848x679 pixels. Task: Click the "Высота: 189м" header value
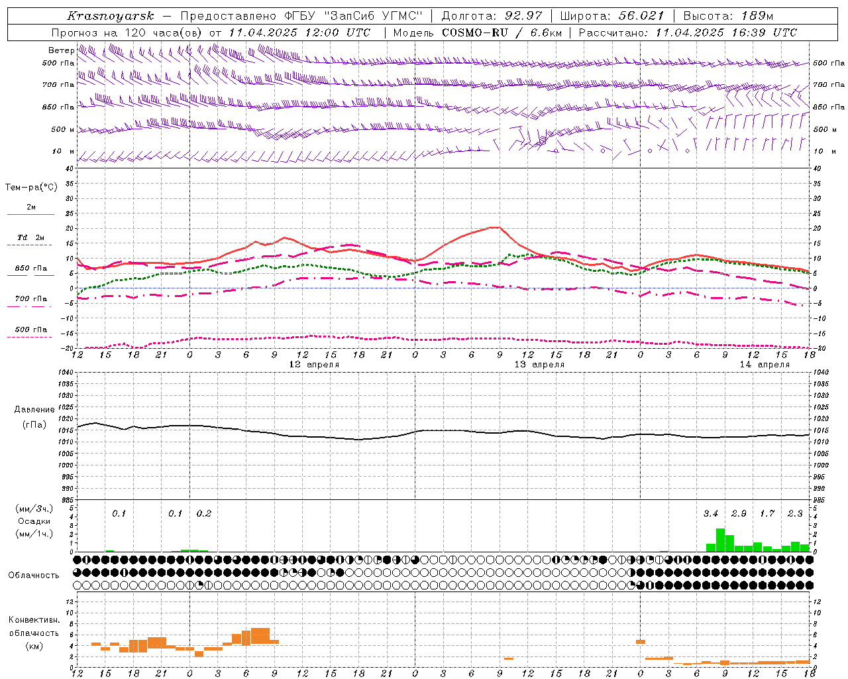727,16
